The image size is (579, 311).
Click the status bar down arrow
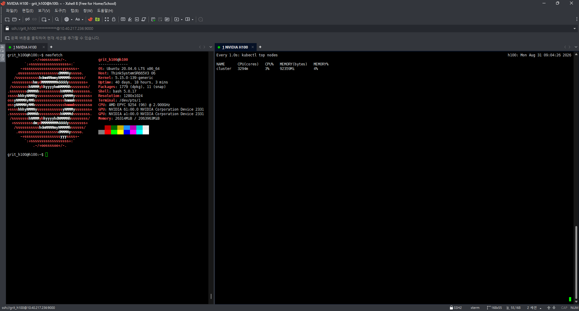[x=554, y=308]
